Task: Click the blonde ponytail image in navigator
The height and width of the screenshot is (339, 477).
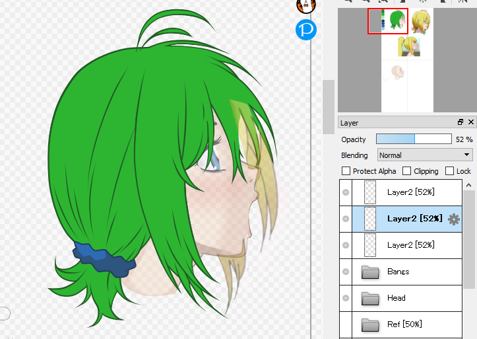Action: (x=408, y=47)
